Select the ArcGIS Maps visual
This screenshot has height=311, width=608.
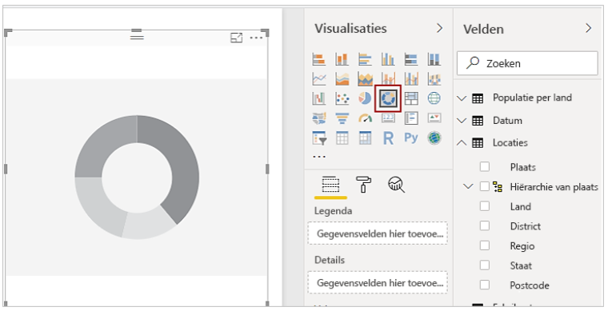[x=434, y=138]
